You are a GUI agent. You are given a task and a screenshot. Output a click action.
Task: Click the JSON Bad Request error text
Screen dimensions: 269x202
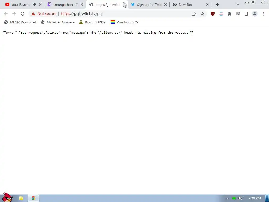point(98,33)
